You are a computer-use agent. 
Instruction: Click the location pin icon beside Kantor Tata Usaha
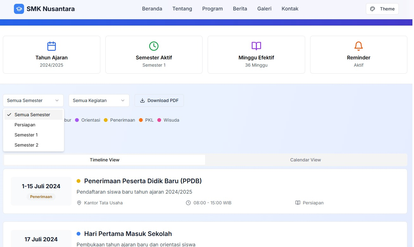tap(79, 203)
